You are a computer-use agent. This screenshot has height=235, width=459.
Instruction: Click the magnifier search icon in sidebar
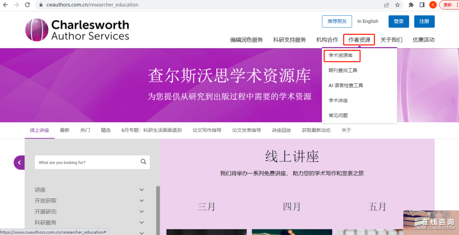point(143,161)
